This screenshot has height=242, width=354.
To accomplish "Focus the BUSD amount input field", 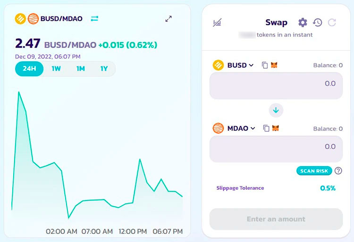I will tap(276, 86).
